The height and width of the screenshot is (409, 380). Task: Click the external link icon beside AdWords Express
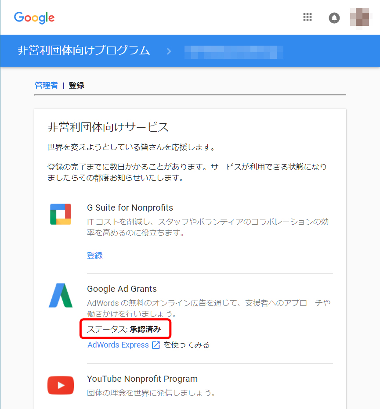[x=156, y=345]
